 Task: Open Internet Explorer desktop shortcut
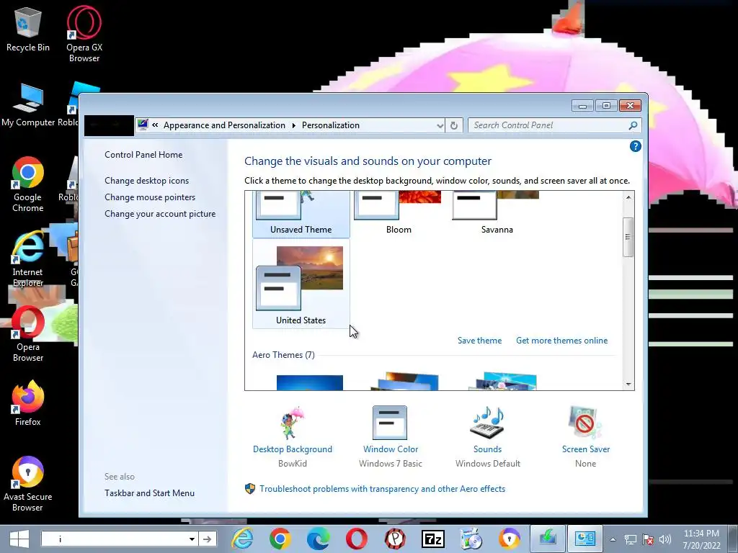coord(28,258)
